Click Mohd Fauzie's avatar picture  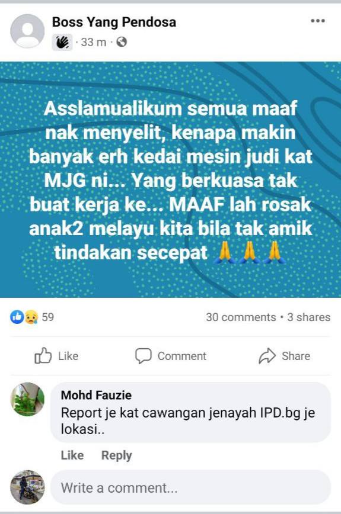point(27,399)
